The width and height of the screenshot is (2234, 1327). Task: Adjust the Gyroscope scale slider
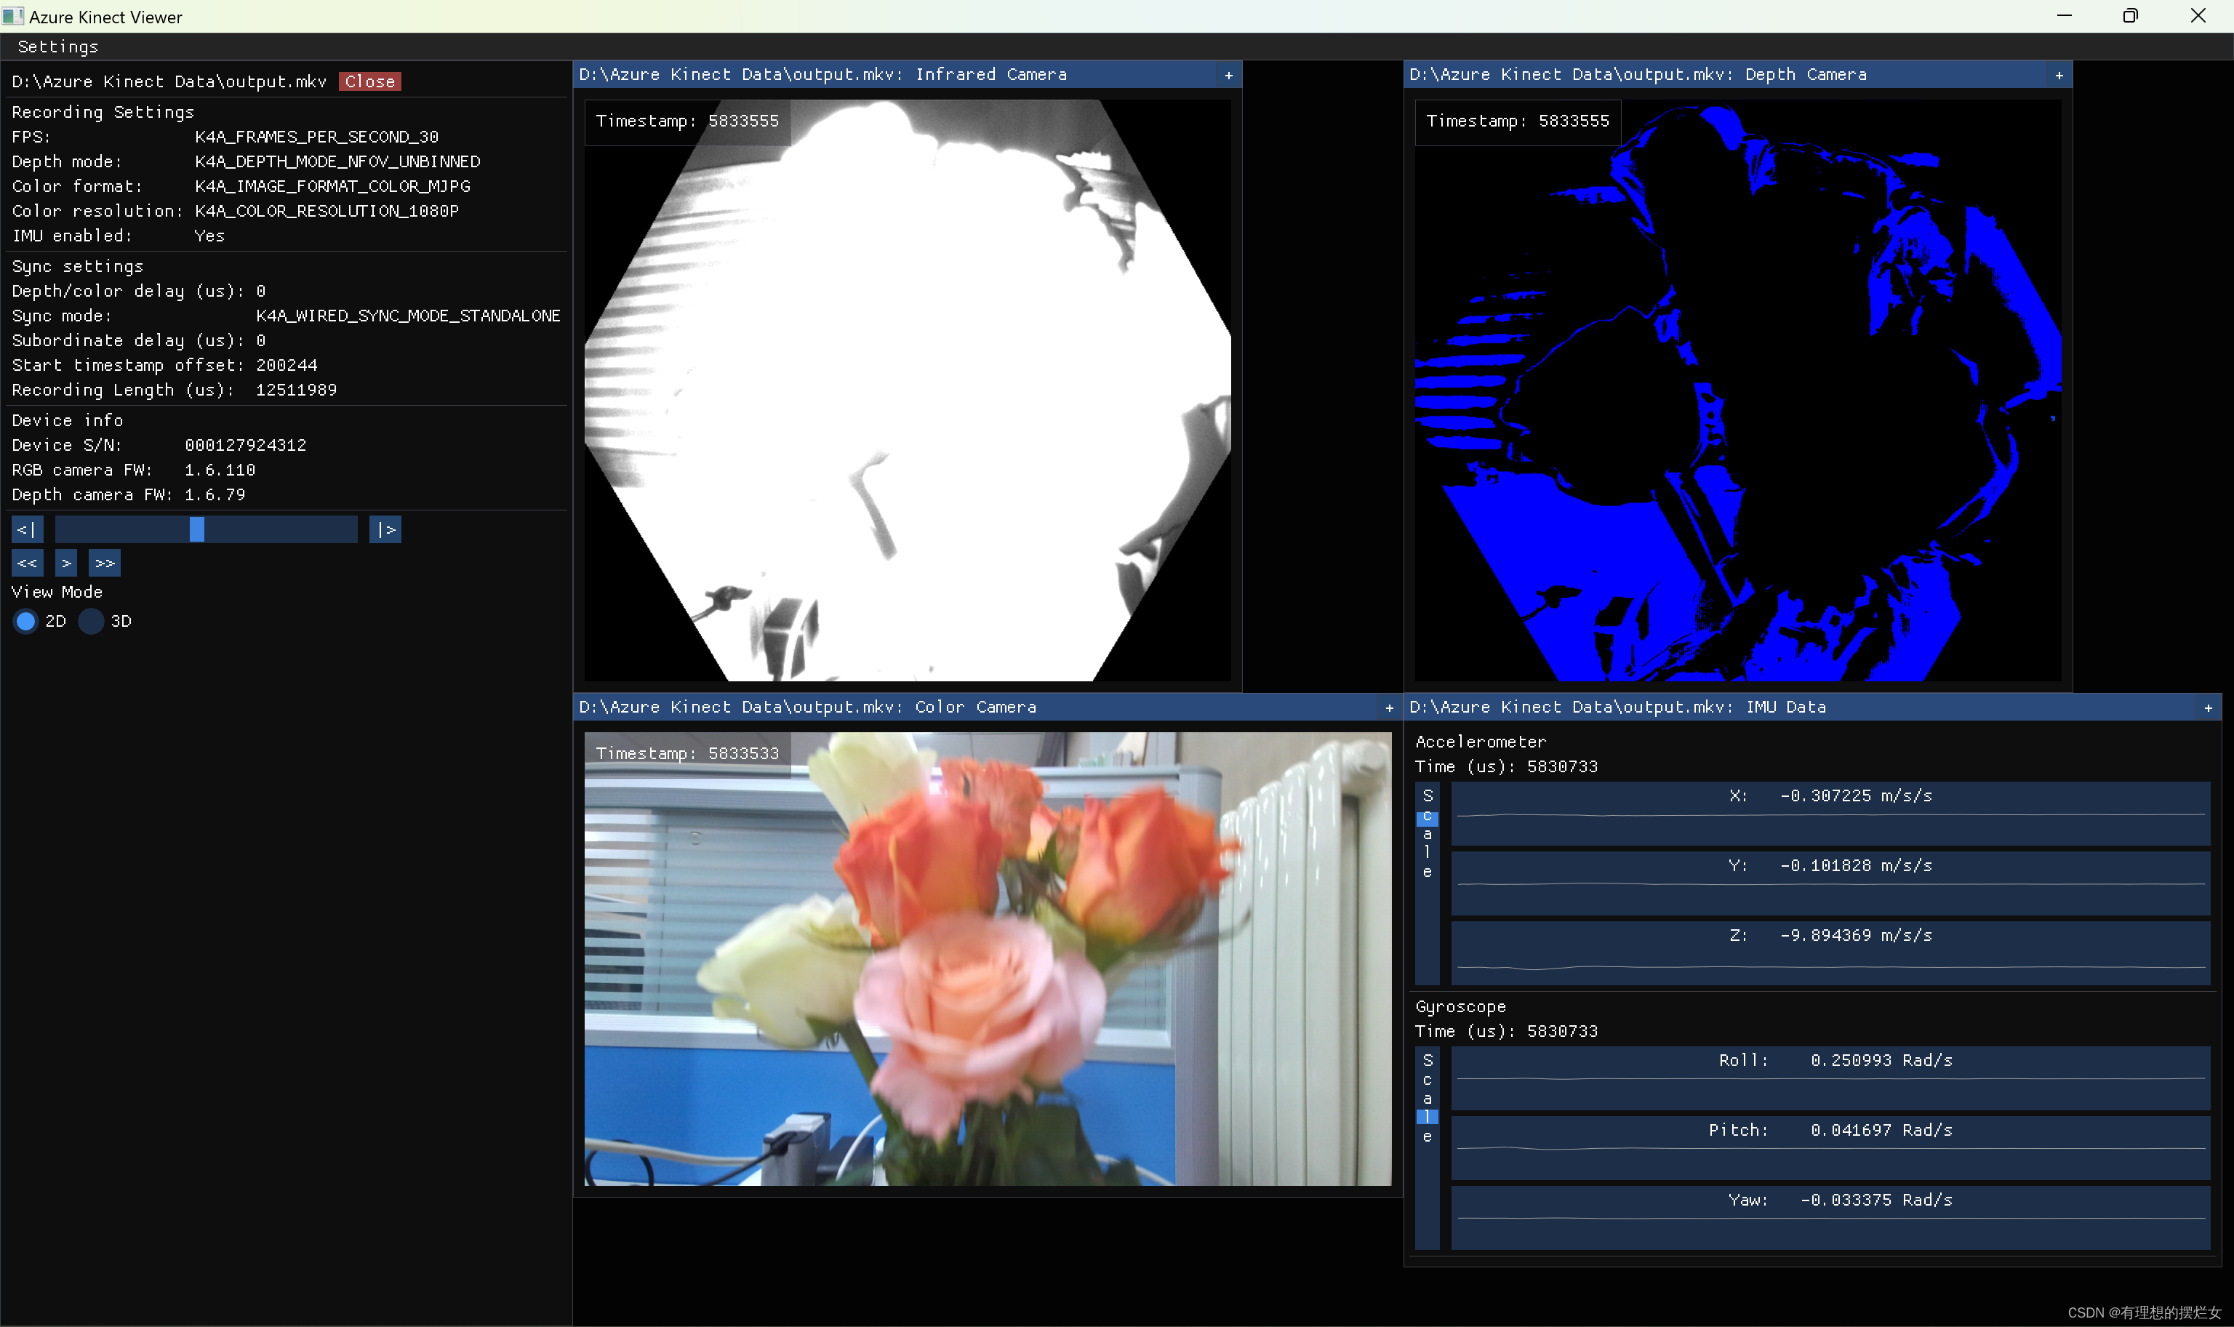[1428, 1116]
